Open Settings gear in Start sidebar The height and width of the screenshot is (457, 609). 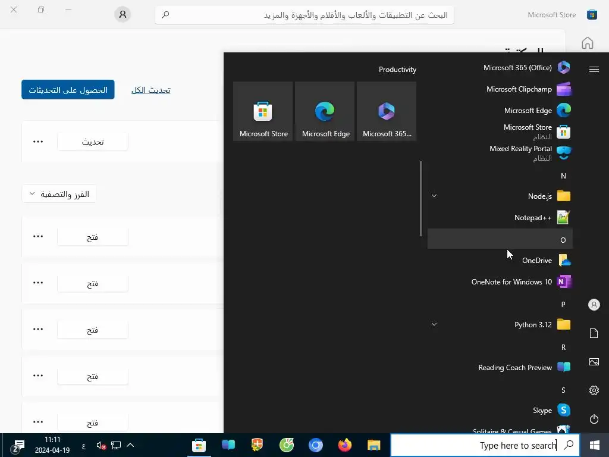594,390
